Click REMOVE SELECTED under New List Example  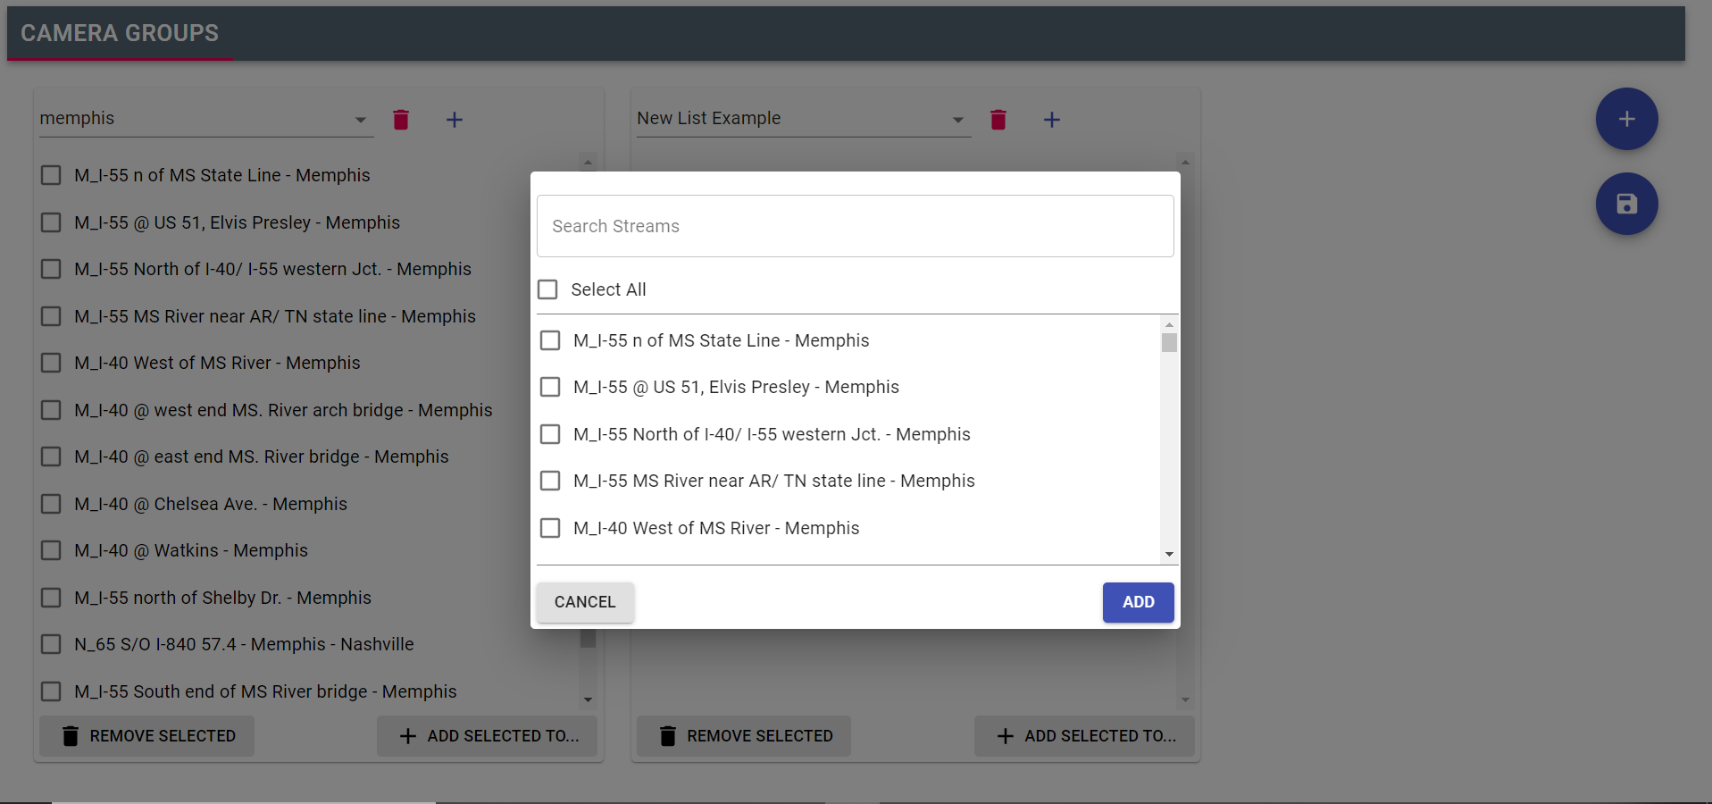744,736
